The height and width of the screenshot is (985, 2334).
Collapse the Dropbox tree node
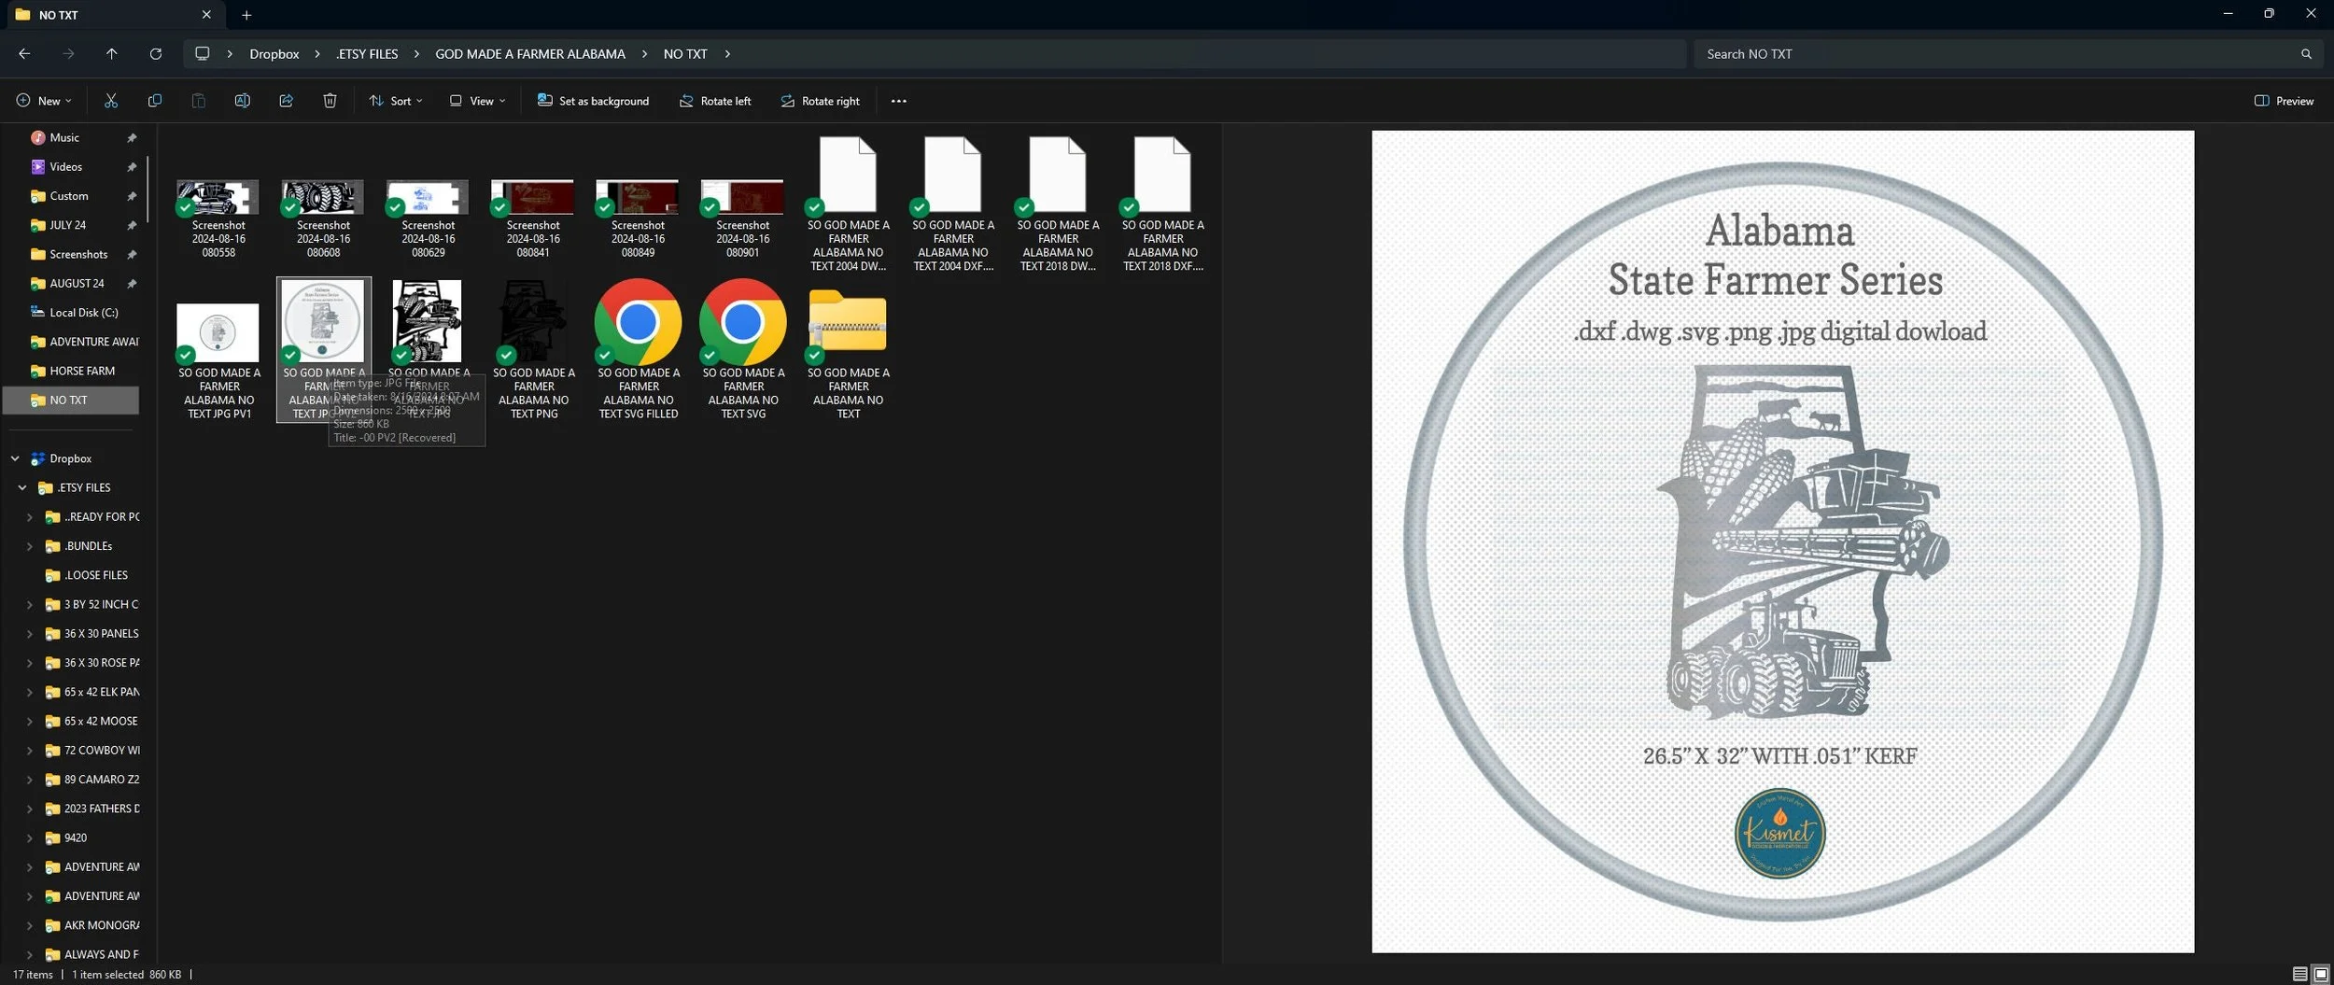15,458
